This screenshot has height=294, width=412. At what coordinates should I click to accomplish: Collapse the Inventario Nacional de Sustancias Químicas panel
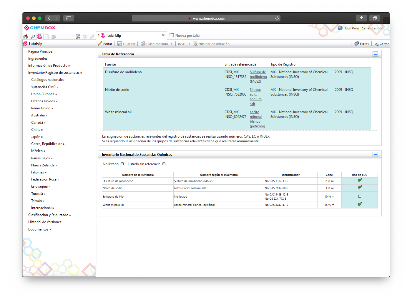pyautogui.click(x=375, y=155)
